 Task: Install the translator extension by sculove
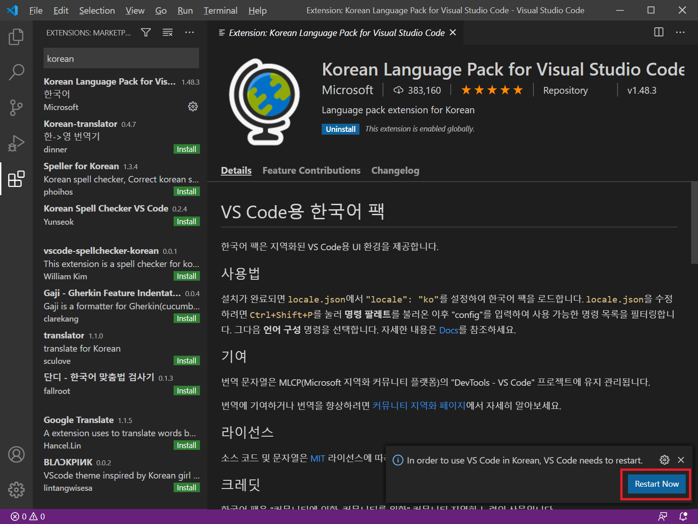tap(186, 361)
